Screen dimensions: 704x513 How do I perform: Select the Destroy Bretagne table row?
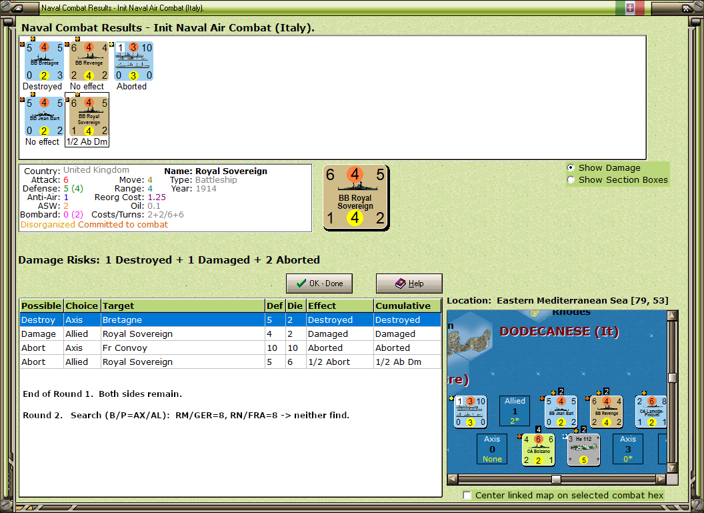[x=230, y=320]
